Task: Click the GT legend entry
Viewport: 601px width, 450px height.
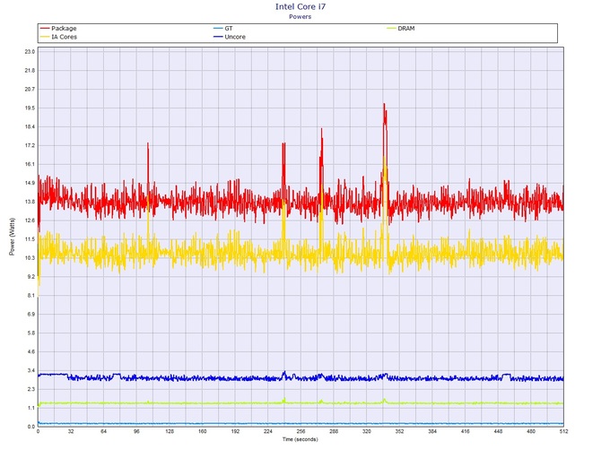Action: [x=223, y=29]
